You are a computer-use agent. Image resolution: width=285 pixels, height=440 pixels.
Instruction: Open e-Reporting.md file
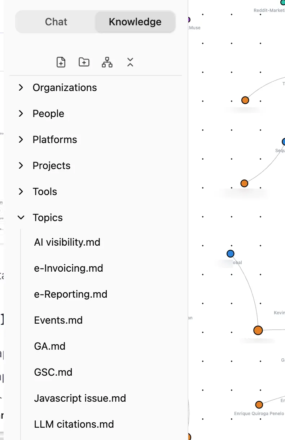click(71, 294)
